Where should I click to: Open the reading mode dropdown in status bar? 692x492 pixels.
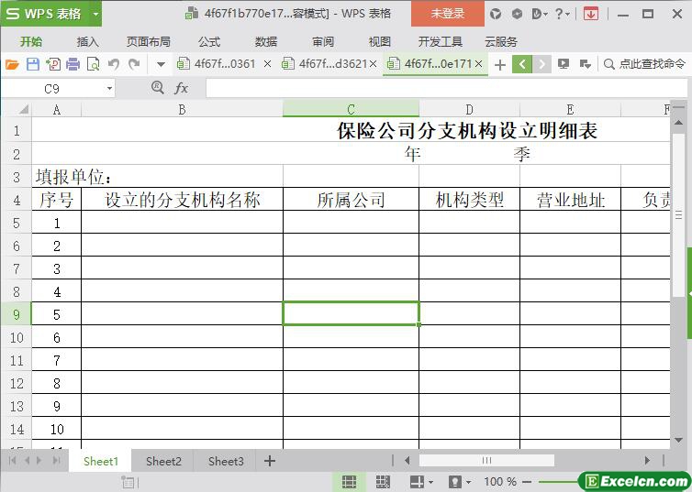(468, 483)
